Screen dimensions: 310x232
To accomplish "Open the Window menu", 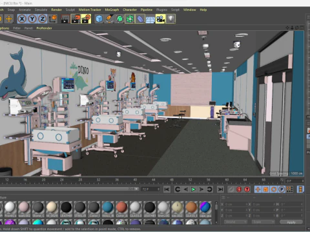I will click(189, 10).
